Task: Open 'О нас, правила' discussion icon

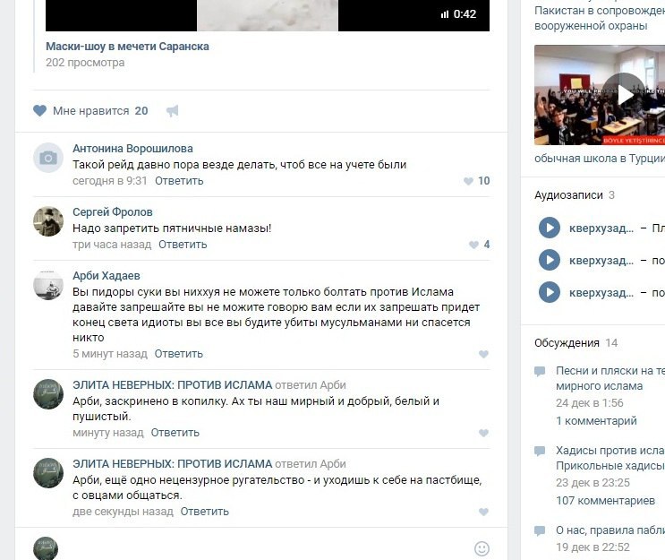Action: (x=540, y=530)
